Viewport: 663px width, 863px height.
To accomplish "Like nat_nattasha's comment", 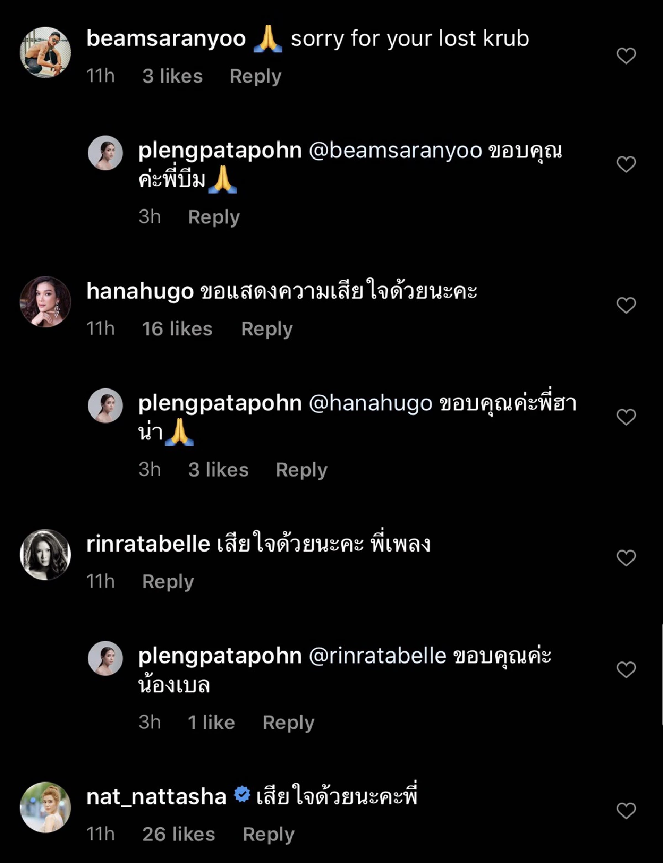I will click(626, 810).
